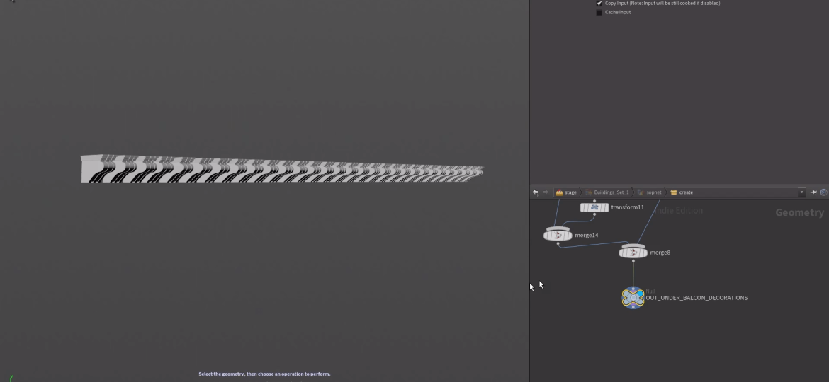Select the OUT_UNDER_BALCON_DECORATIONS null node
This screenshot has width=829, height=382.
[633, 298]
